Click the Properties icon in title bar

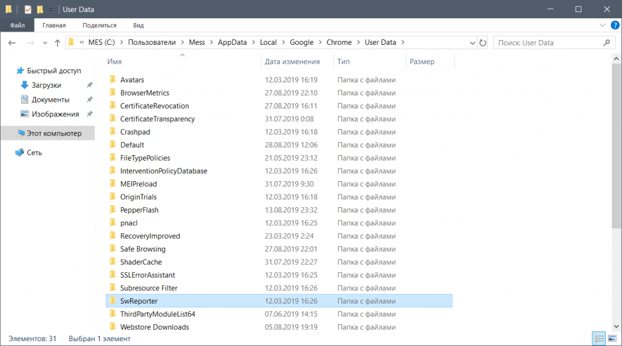[x=28, y=10]
